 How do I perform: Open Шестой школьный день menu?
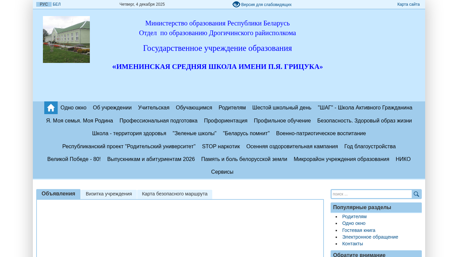click(x=282, y=108)
